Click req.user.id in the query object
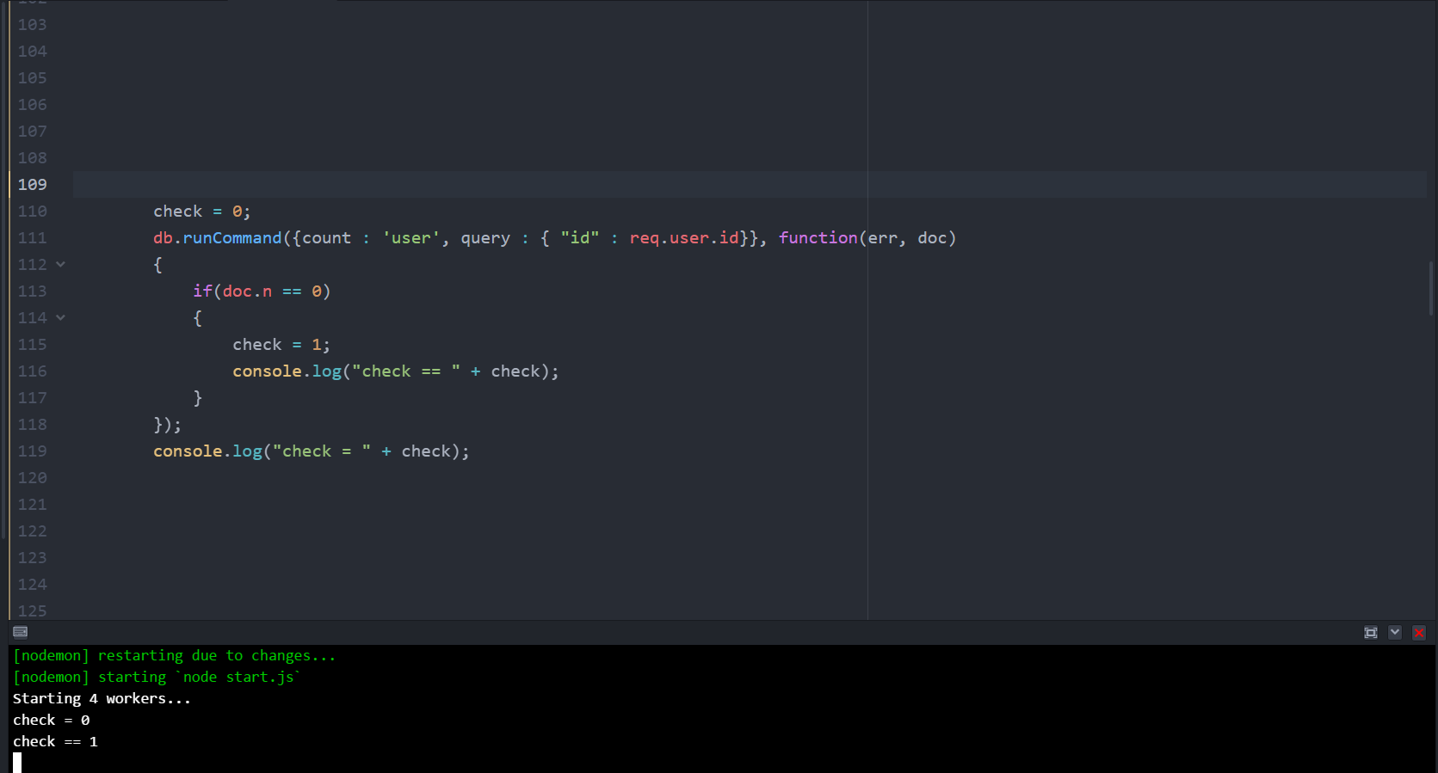This screenshot has height=773, width=1438. (x=683, y=238)
